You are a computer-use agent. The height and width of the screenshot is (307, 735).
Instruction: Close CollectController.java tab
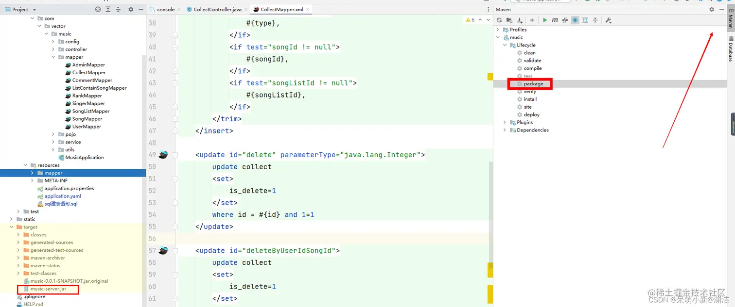(x=246, y=9)
